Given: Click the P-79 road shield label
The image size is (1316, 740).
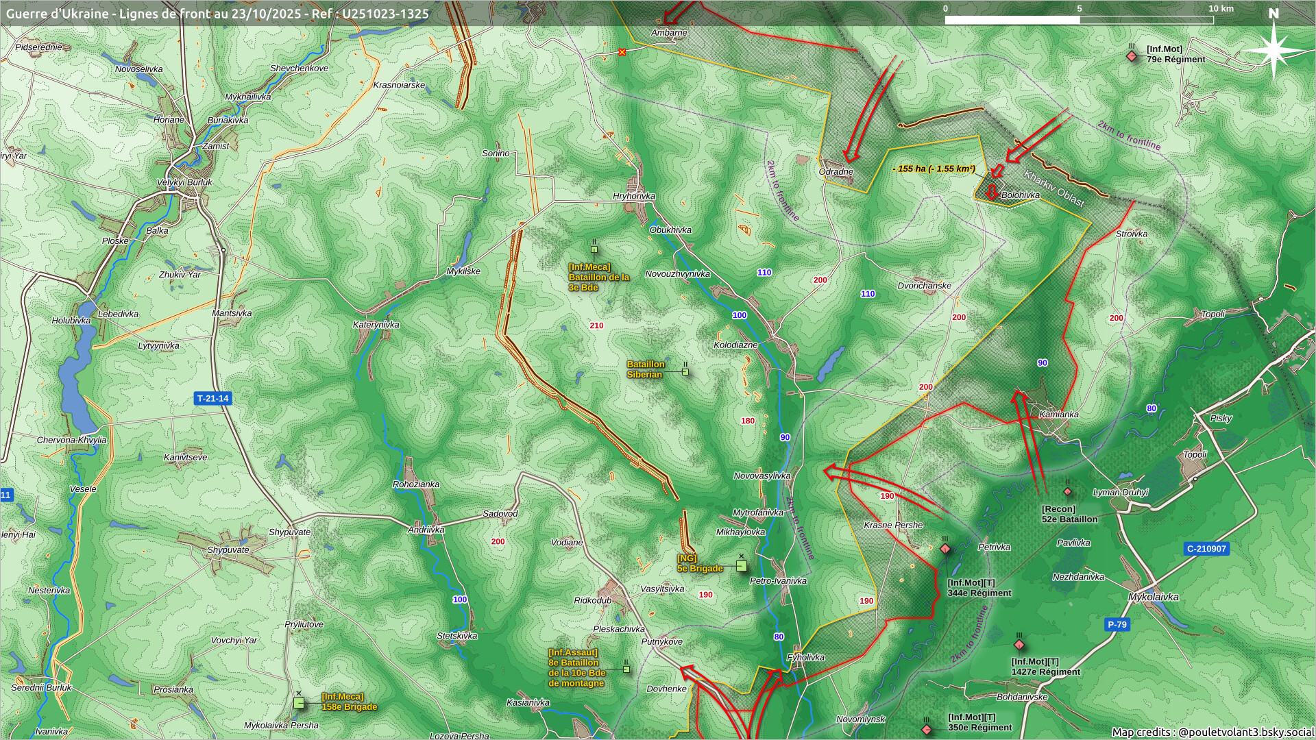Looking at the screenshot, I should tap(1117, 624).
